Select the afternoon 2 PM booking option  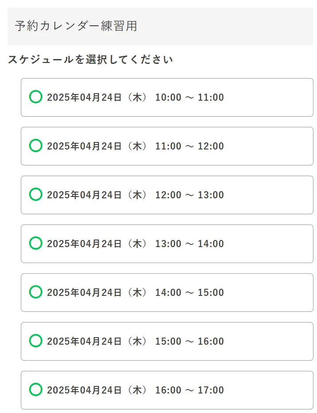click(166, 292)
